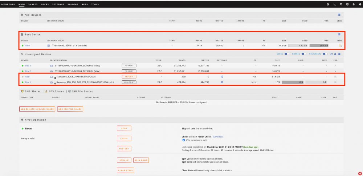Open the Dev 3 link

(x=28, y=65)
